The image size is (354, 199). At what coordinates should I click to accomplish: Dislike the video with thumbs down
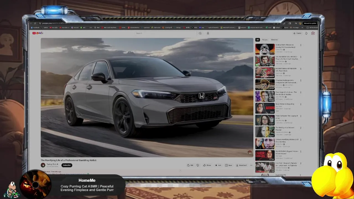198,165
